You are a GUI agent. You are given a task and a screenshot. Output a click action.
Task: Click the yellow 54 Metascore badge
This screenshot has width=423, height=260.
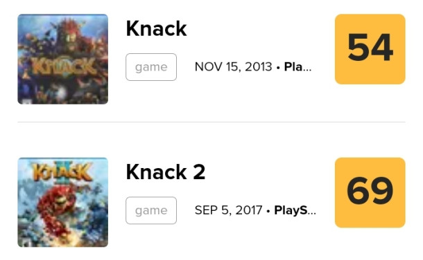(x=370, y=49)
